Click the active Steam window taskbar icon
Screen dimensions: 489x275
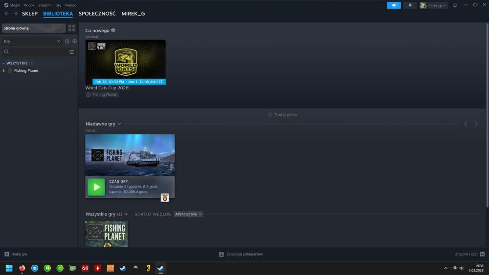point(160,268)
